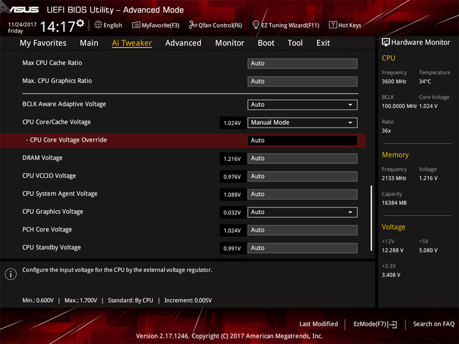Expand the CPU Graphics Voltage dropdown
Viewport: 459px width, 344px height.
(302, 212)
